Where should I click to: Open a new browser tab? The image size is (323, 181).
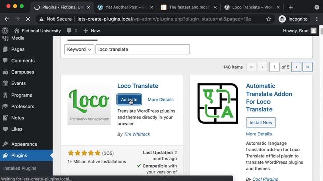[x=291, y=7]
